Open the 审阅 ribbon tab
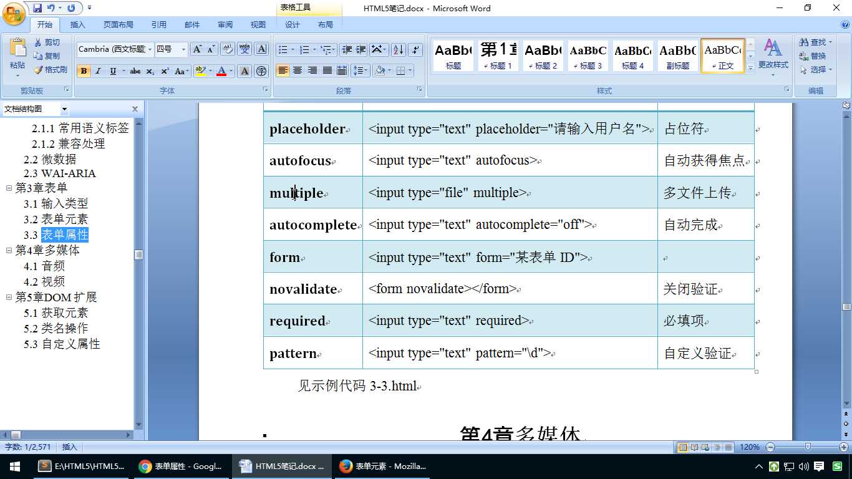 click(225, 25)
